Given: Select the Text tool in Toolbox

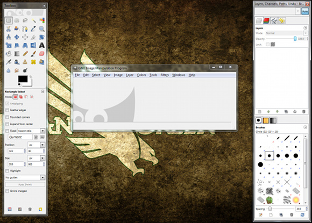Looking at the screenshot, I should pyautogui.click(x=41, y=45).
